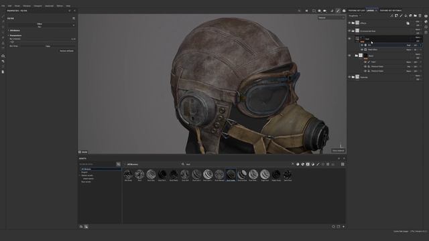Viewport: 429px width, 241px height.
Task: Hide the second folder layer
Action: (349, 31)
